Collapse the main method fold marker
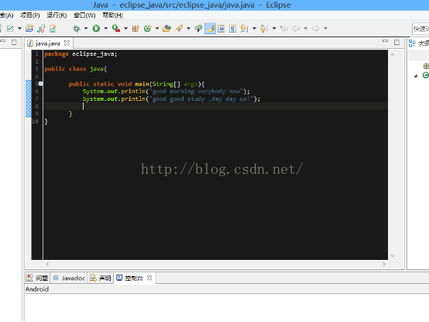429x322 pixels. point(40,84)
